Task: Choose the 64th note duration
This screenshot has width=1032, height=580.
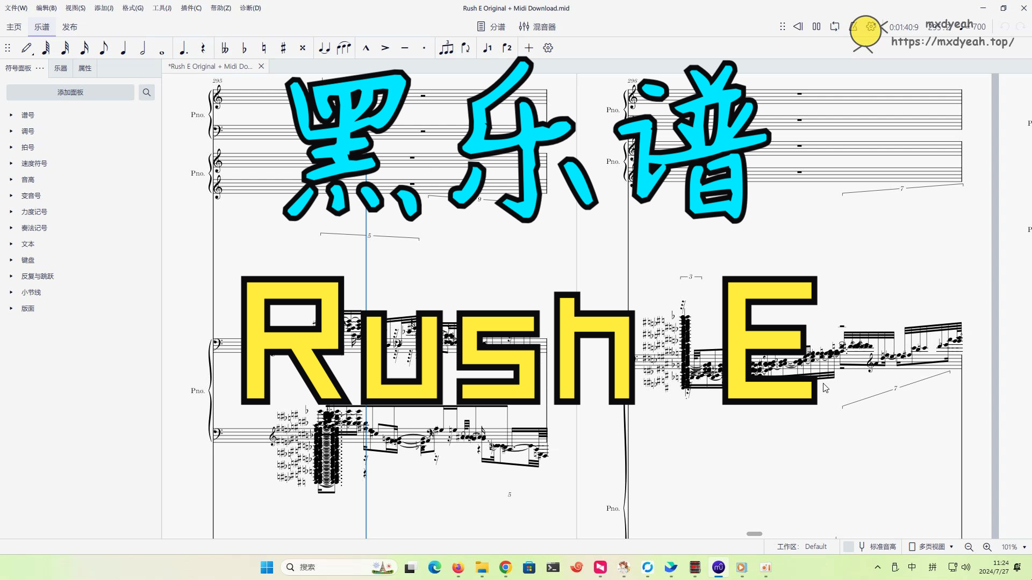Action: (x=46, y=48)
